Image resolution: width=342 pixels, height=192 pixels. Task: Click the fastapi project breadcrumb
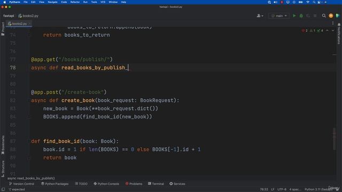tap(9, 15)
